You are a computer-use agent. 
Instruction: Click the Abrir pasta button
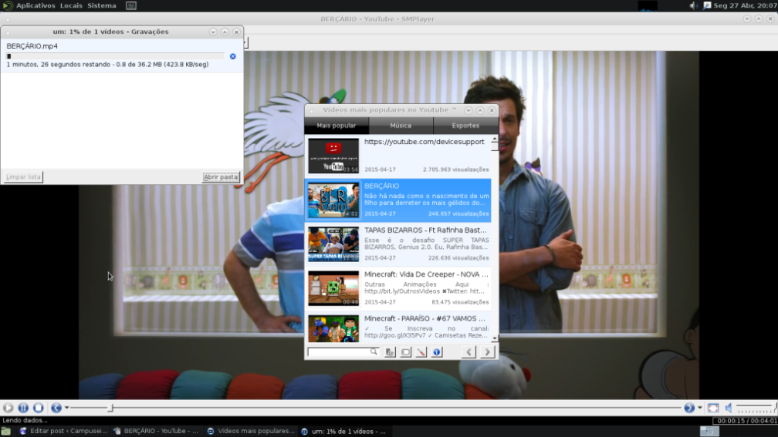pyautogui.click(x=221, y=177)
